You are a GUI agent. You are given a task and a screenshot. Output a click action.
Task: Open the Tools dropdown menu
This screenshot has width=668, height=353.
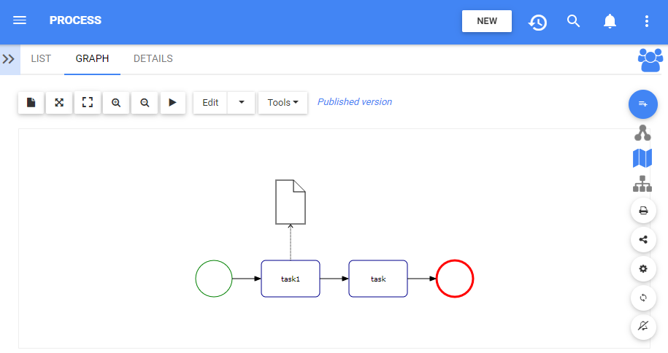tap(283, 103)
